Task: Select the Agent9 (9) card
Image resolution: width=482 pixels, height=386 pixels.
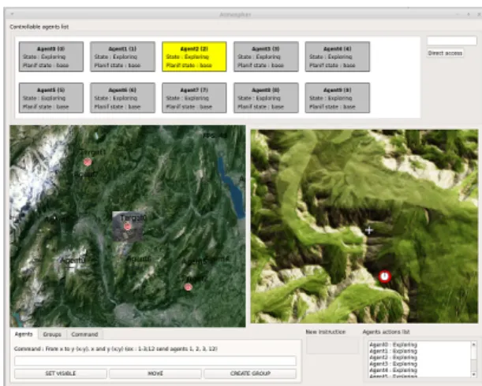Action: point(337,98)
